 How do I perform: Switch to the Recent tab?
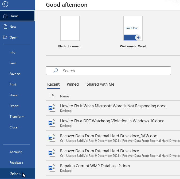click(x=53, y=84)
